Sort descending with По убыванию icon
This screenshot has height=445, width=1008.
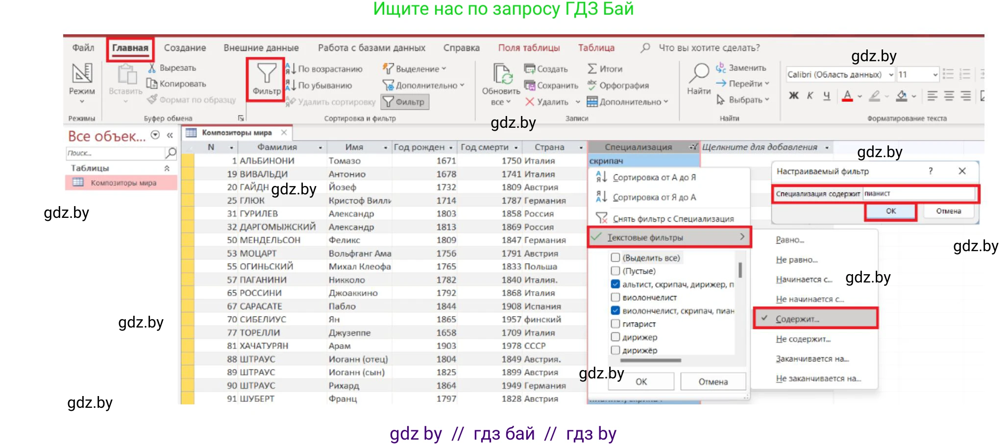[289, 85]
